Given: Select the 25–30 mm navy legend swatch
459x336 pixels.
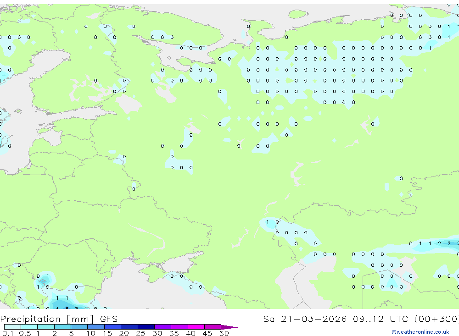Looking at the screenshot, I should coord(146,327).
